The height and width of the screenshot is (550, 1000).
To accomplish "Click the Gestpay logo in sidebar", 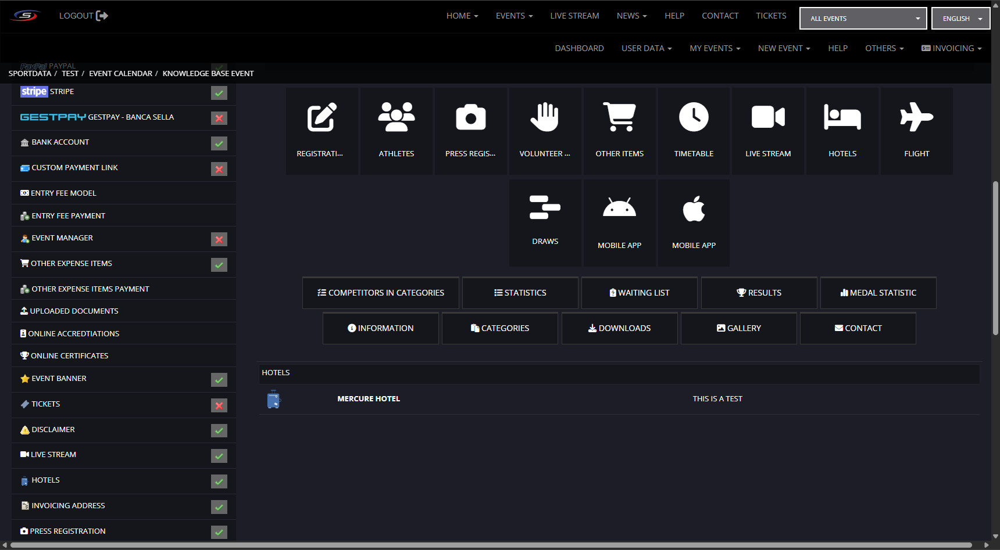I will coord(53,117).
